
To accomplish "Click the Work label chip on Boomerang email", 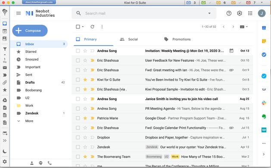I will pyautogui.click(x=175, y=157).
